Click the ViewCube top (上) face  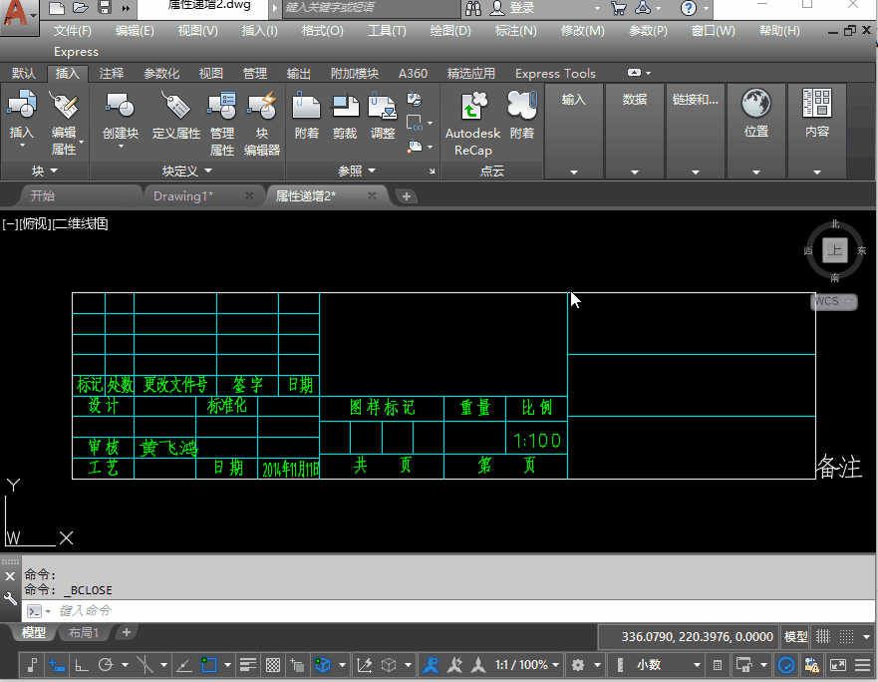click(x=835, y=250)
